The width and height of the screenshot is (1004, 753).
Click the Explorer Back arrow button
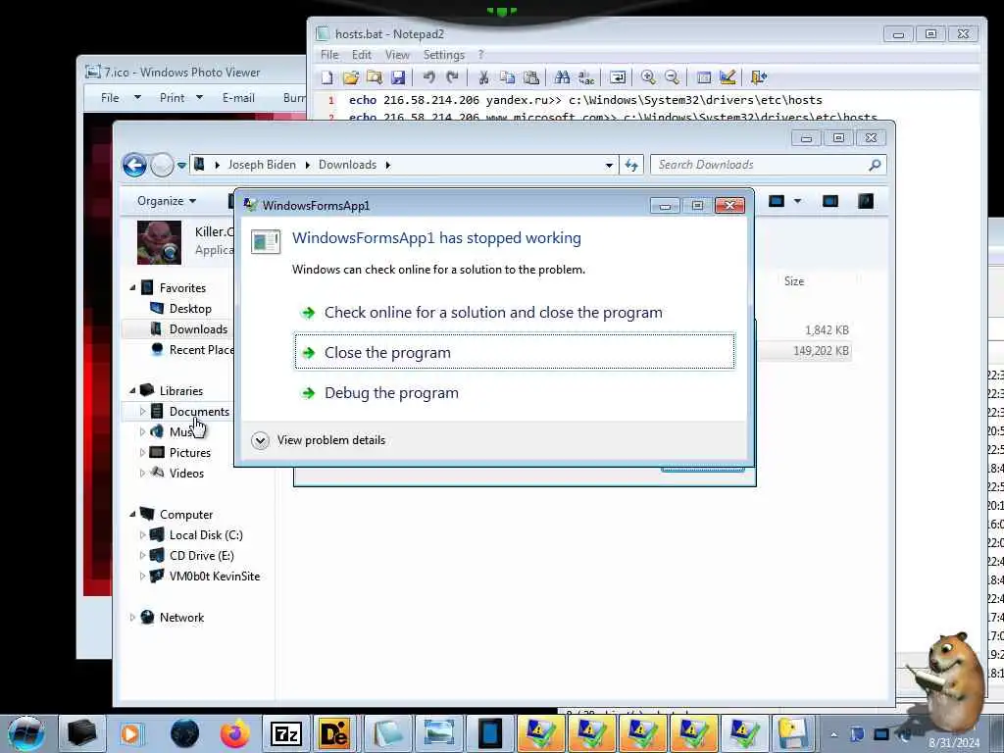point(134,165)
